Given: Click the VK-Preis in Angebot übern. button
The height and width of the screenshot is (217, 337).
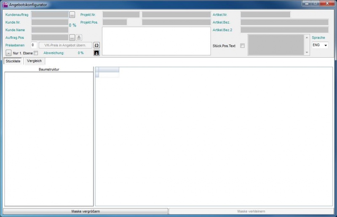Looking at the screenshot, I should (x=65, y=45).
